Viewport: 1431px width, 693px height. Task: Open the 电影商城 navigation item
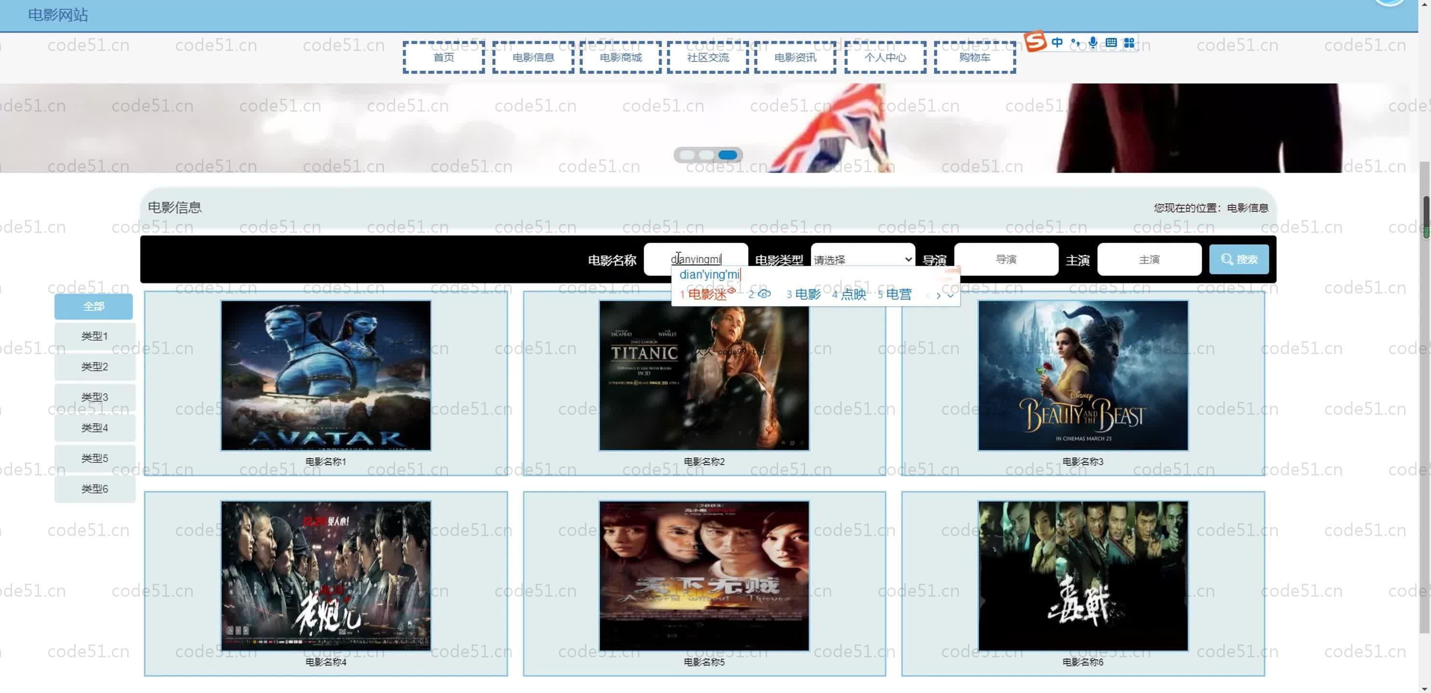click(x=621, y=57)
